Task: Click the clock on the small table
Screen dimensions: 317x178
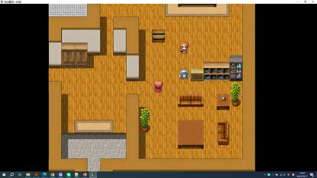Action: click(x=223, y=99)
